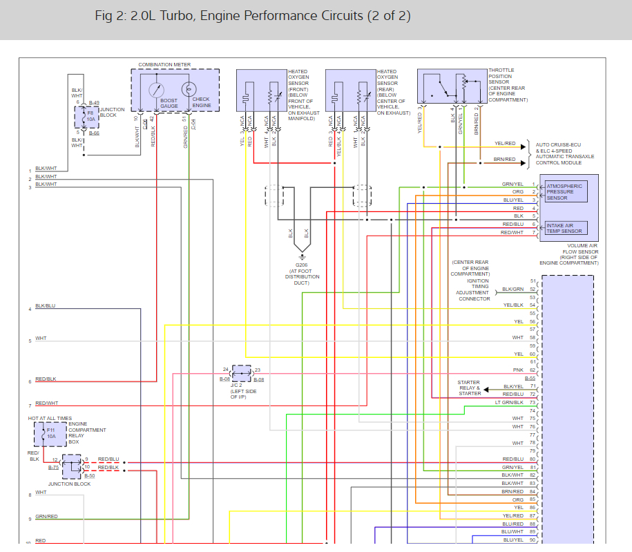This screenshot has width=632, height=552.
Task: Click the Atmospheric Pressure Sensor box
Action: click(x=566, y=191)
